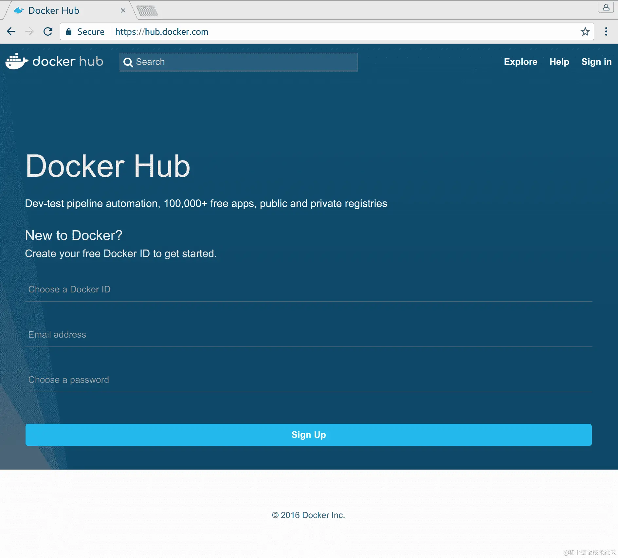Open a new tab
Image resolution: width=618 pixels, height=558 pixels.
click(147, 11)
